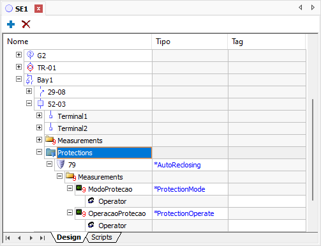
Task: Switch to the Design tab
Action: (69, 237)
